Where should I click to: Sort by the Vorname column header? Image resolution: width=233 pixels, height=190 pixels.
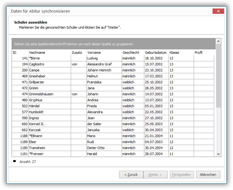(104, 53)
